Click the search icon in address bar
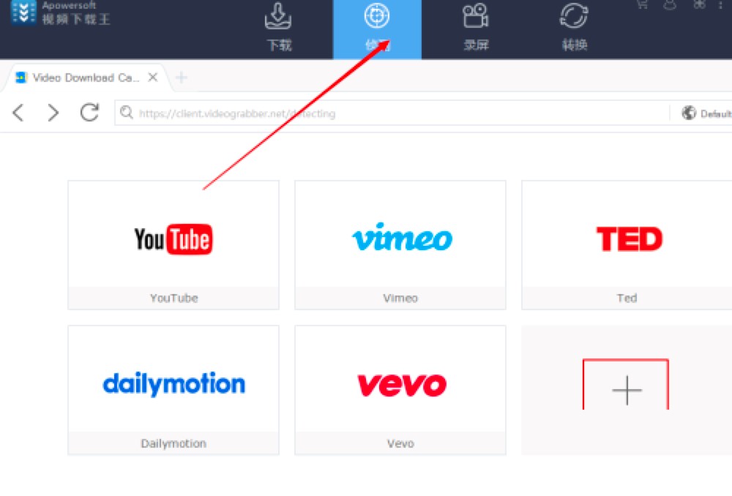This screenshot has height=496, width=732. (127, 113)
